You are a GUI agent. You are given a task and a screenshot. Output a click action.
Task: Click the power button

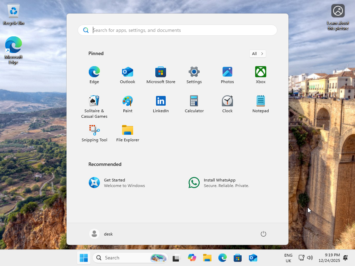coord(263,234)
